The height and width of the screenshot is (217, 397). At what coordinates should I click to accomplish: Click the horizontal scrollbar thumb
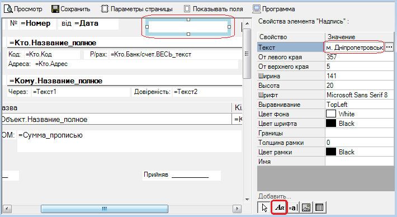point(105,209)
